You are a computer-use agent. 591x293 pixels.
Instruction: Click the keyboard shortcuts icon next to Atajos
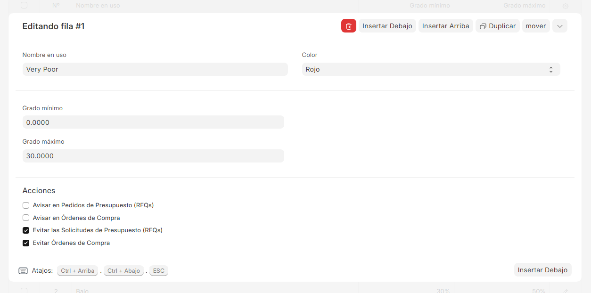pos(23,271)
